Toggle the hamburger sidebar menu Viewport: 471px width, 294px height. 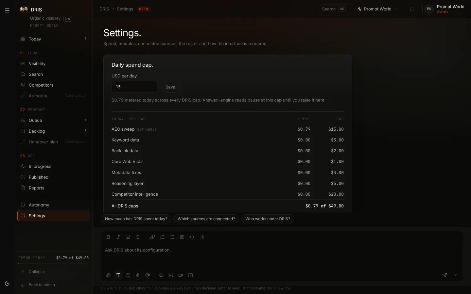tap(7, 10)
